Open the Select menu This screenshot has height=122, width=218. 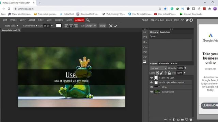click(32, 20)
